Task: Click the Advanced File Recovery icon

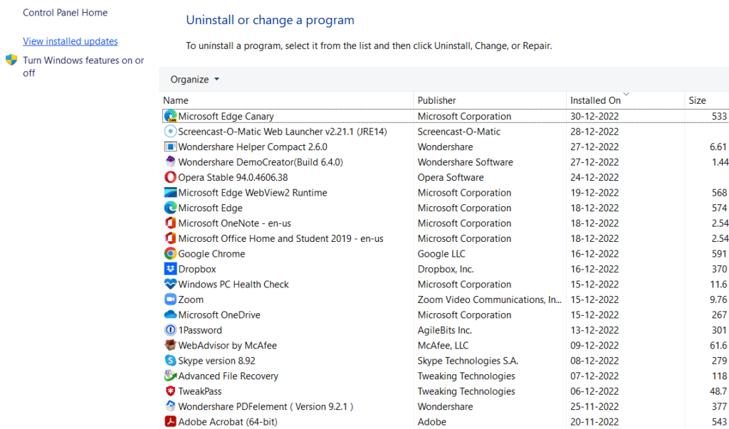Action: (x=171, y=376)
